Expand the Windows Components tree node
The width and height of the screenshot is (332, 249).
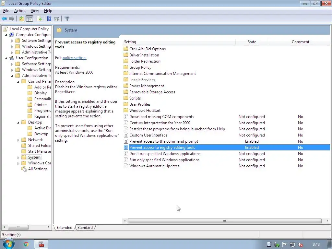(18, 163)
